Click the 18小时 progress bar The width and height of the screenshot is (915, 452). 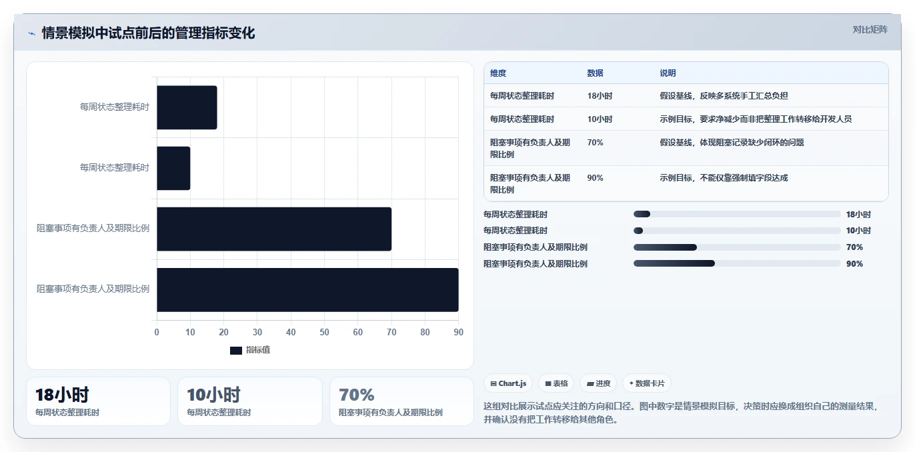click(737, 214)
